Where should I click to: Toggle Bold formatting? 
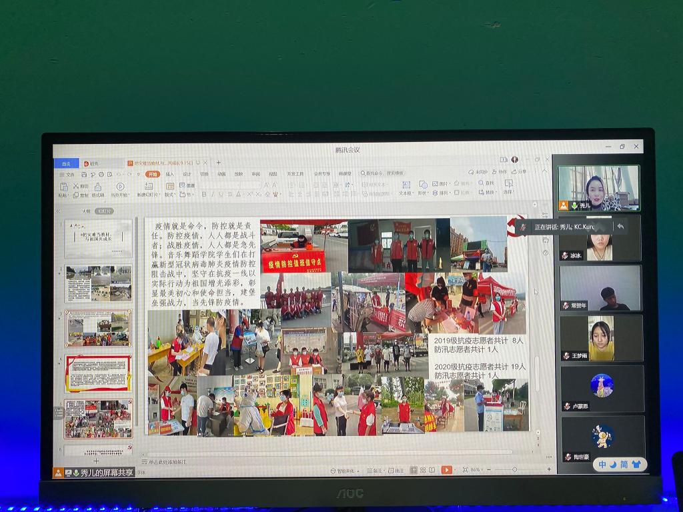204,194
